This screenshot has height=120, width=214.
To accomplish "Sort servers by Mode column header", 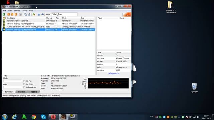I will 71,18.
